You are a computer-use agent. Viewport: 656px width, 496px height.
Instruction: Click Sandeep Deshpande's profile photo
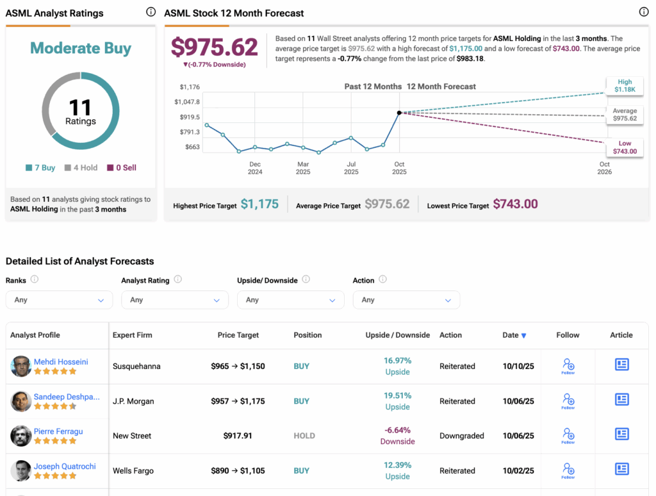21,401
